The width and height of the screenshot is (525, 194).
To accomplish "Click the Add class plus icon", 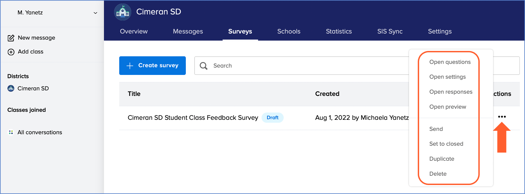I will click(x=11, y=52).
